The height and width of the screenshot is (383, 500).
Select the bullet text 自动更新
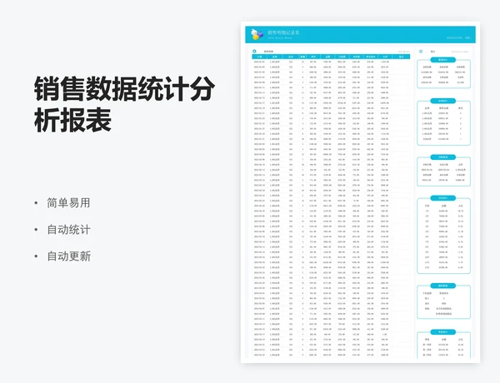pos(68,256)
